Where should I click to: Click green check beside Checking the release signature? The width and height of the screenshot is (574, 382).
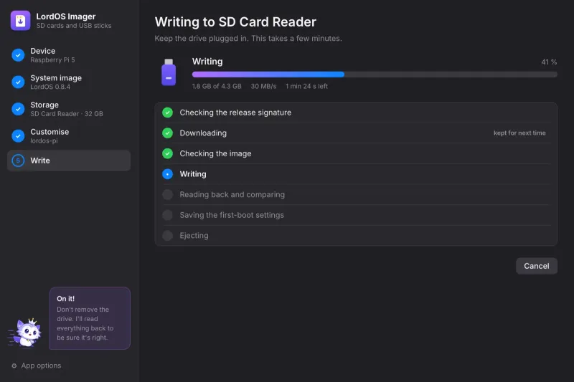point(168,113)
